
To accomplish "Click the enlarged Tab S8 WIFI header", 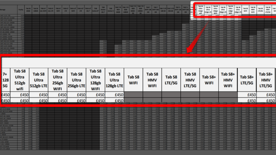I will 133,80.
